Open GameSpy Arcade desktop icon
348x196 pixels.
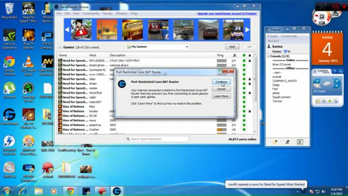[x=28, y=92]
